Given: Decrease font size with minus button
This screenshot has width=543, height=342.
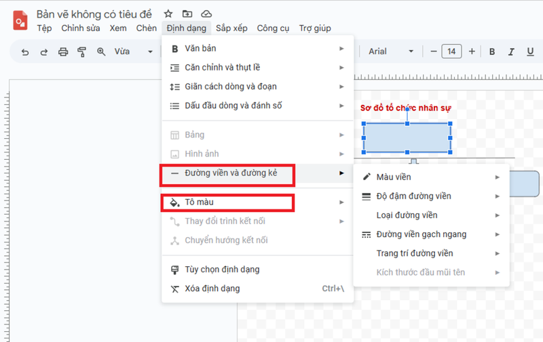Looking at the screenshot, I should point(434,51).
